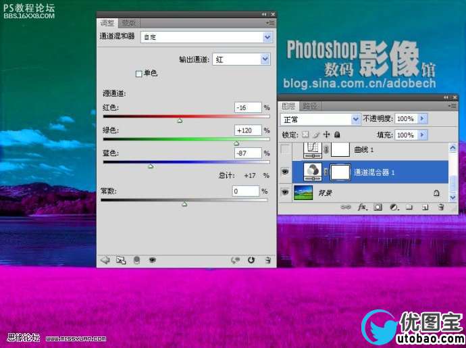Open the 不透明度 opacity slider arrow
The height and width of the screenshot is (348, 466).
coord(423,119)
